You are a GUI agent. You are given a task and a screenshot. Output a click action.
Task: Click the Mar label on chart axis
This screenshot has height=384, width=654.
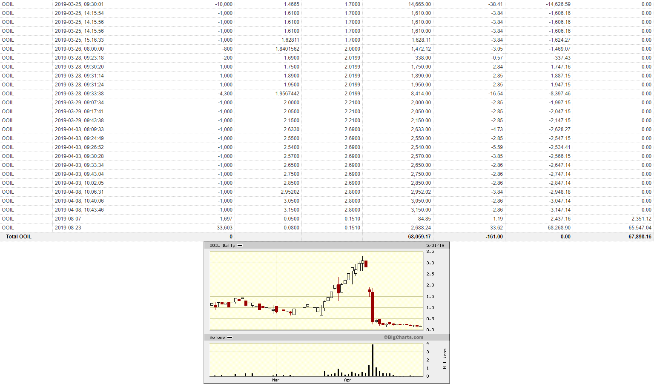276,380
